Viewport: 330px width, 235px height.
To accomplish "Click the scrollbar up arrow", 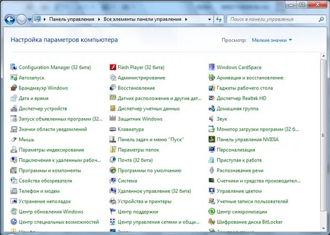I will (323, 56).
